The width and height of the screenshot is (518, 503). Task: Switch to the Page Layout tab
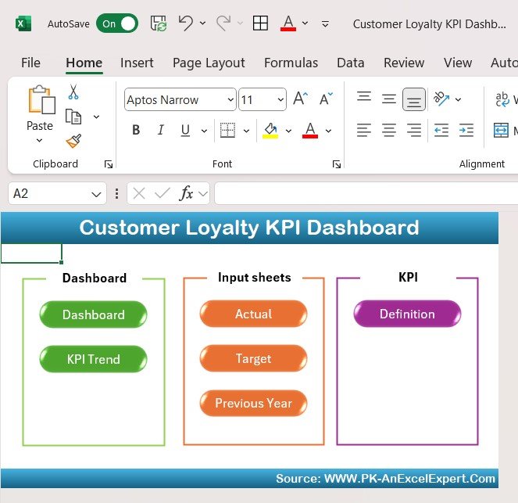(209, 63)
